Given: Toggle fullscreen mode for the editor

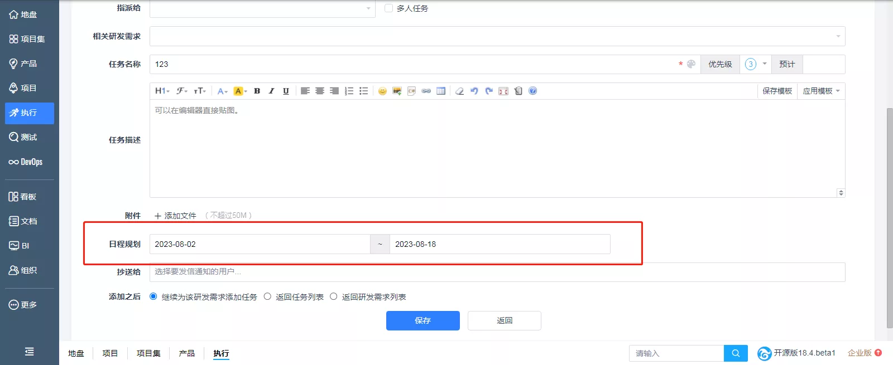Looking at the screenshot, I should click(x=503, y=91).
